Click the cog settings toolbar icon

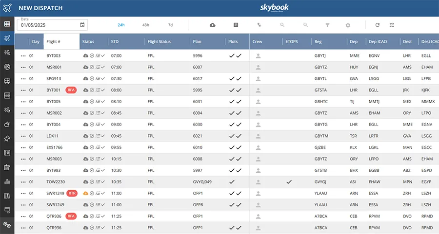(348, 25)
